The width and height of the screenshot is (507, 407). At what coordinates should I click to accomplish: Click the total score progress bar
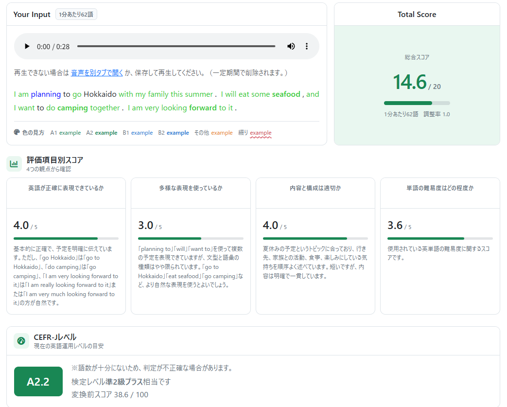coord(417,103)
